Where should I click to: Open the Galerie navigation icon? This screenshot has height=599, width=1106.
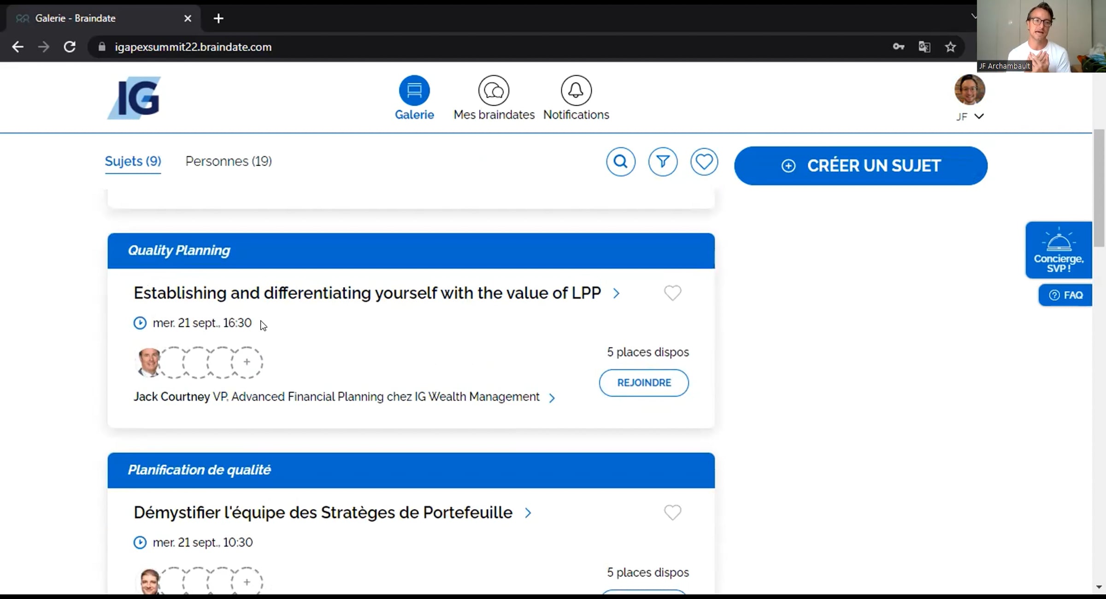click(414, 90)
